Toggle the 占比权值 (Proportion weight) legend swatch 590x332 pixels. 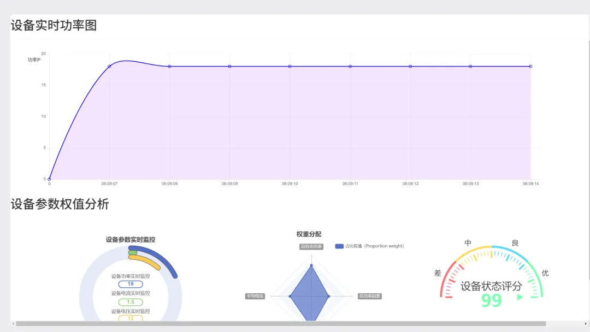339,246
